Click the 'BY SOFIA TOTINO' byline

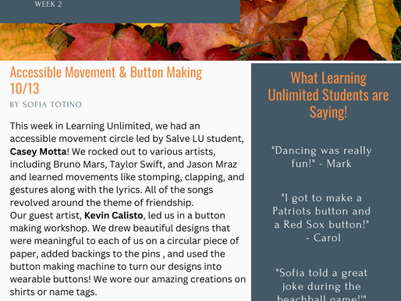(x=46, y=104)
